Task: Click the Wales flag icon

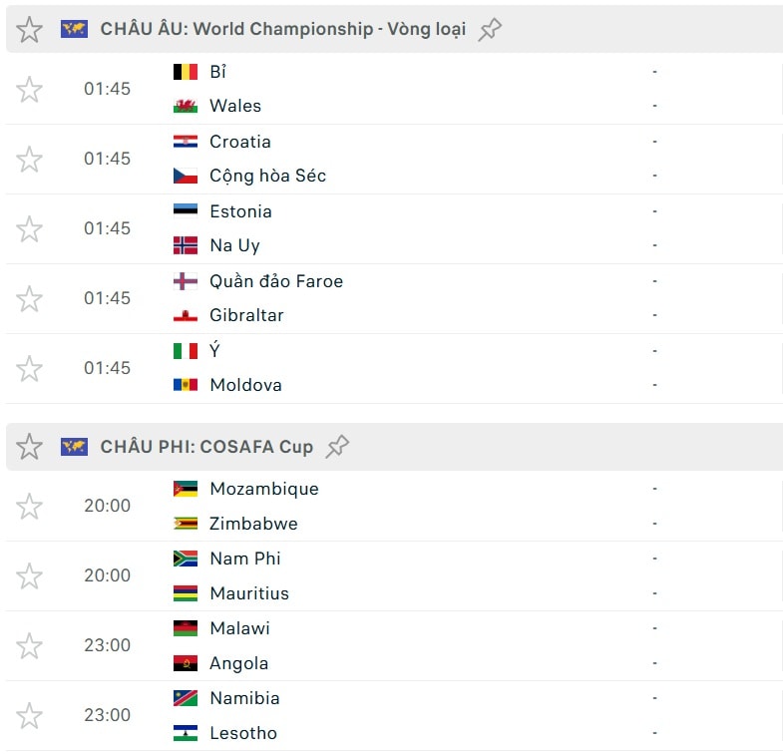Action: [186, 106]
